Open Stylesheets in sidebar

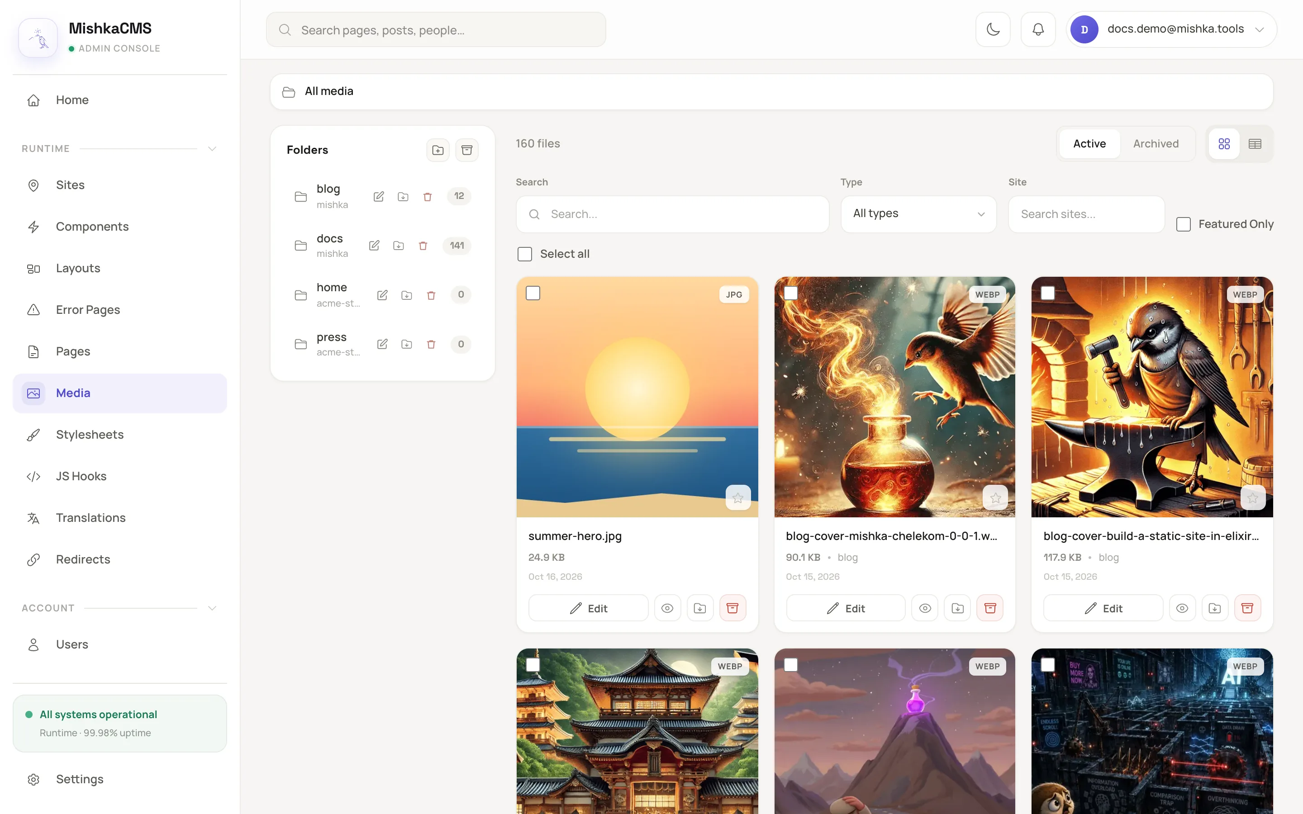(x=119, y=435)
